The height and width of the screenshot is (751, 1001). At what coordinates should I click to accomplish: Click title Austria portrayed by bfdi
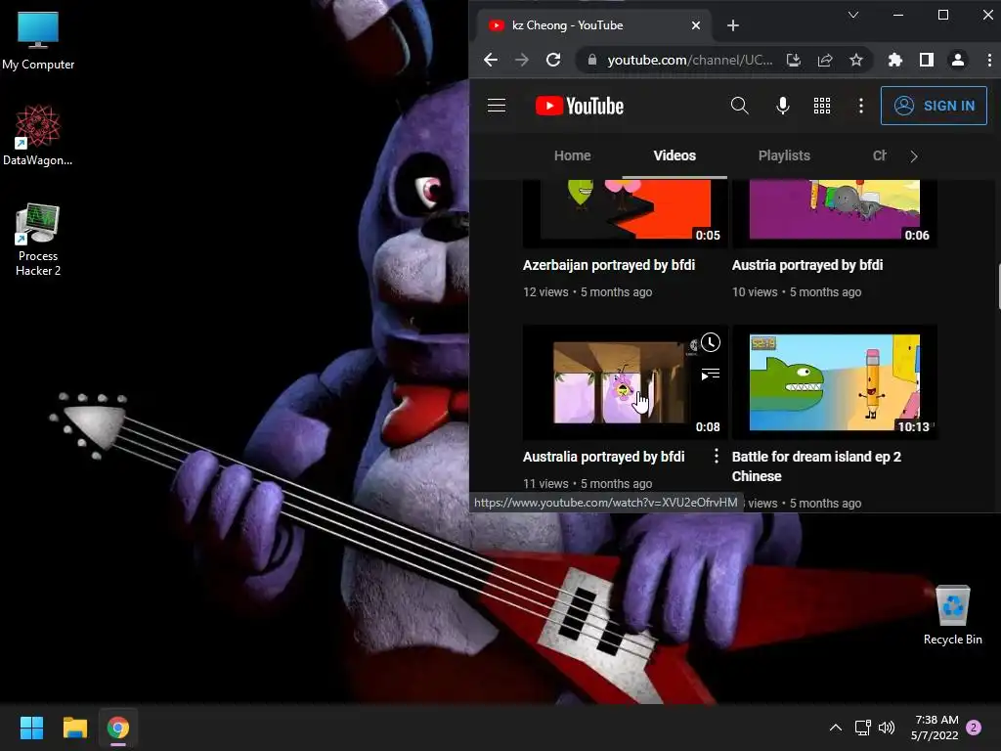coord(806,265)
